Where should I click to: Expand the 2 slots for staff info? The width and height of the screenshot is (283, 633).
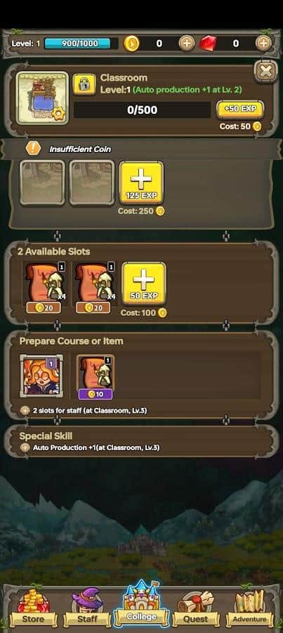pos(84,411)
